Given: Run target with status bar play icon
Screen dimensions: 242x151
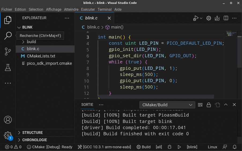Looking at the screenshot, I should 179,147.
